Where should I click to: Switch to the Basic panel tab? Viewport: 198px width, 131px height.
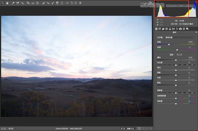tap(156, 29)
